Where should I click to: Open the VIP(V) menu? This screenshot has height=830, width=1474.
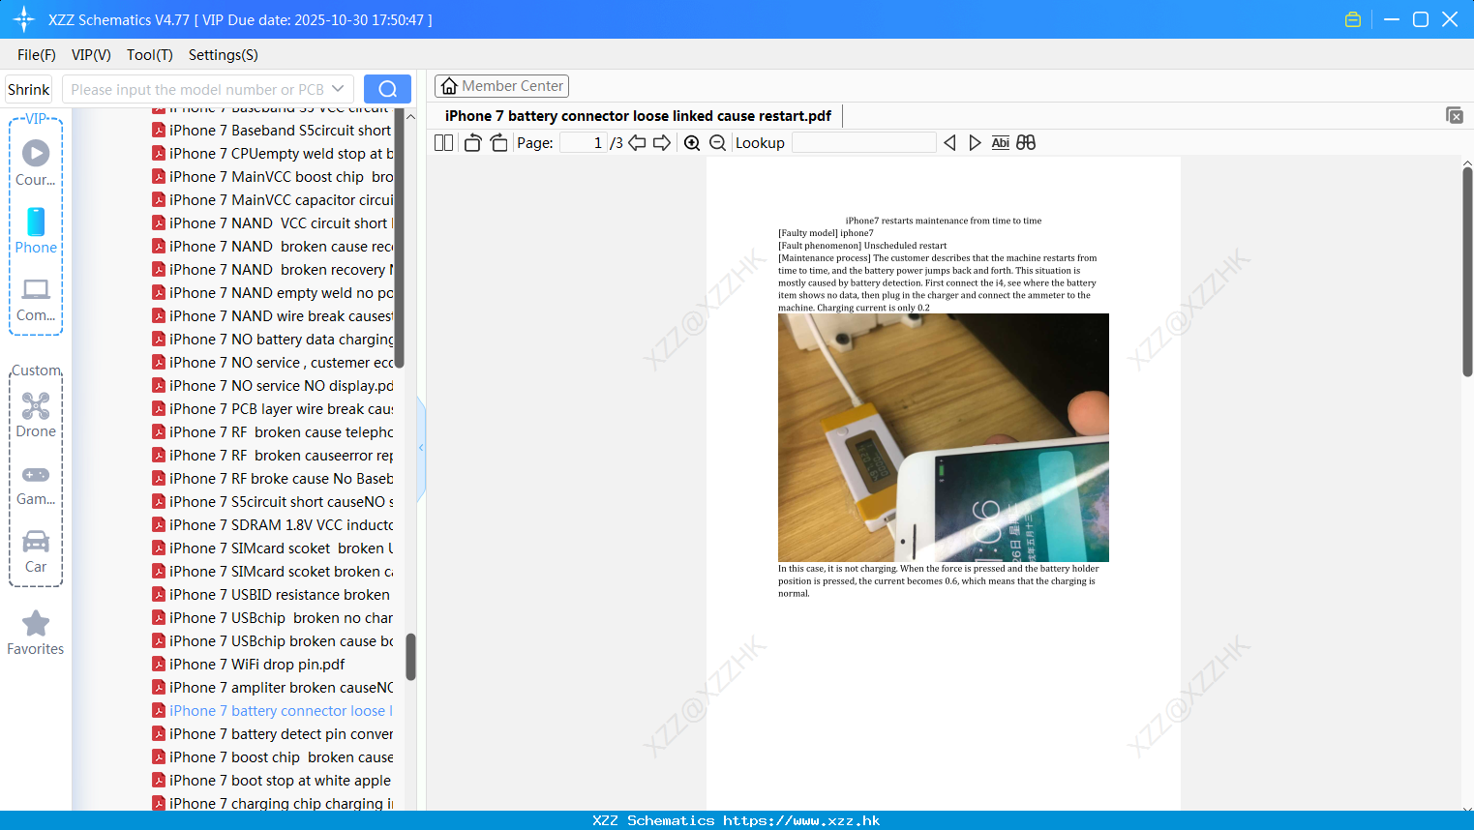pos(91,55)
